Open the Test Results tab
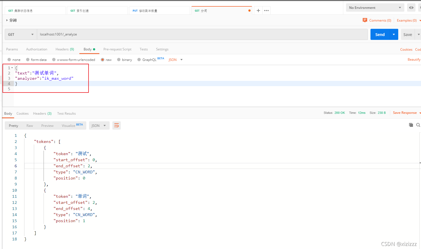Viewport: 421px width, 249px height. [66, 114]
